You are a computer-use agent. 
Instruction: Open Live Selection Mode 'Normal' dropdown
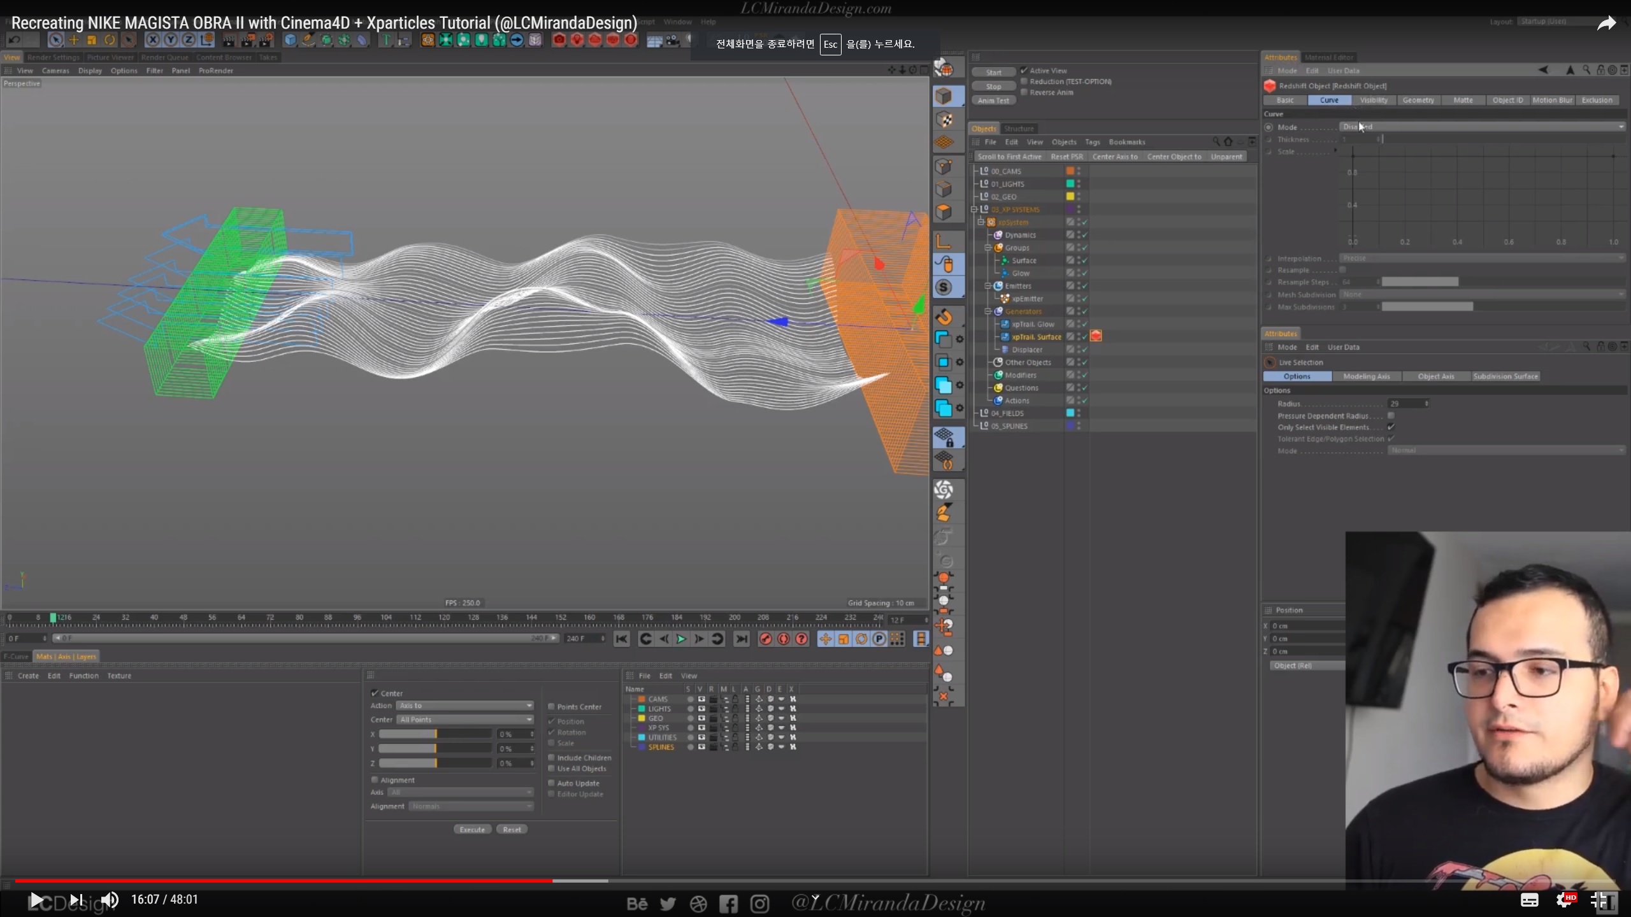point(1506,450)
